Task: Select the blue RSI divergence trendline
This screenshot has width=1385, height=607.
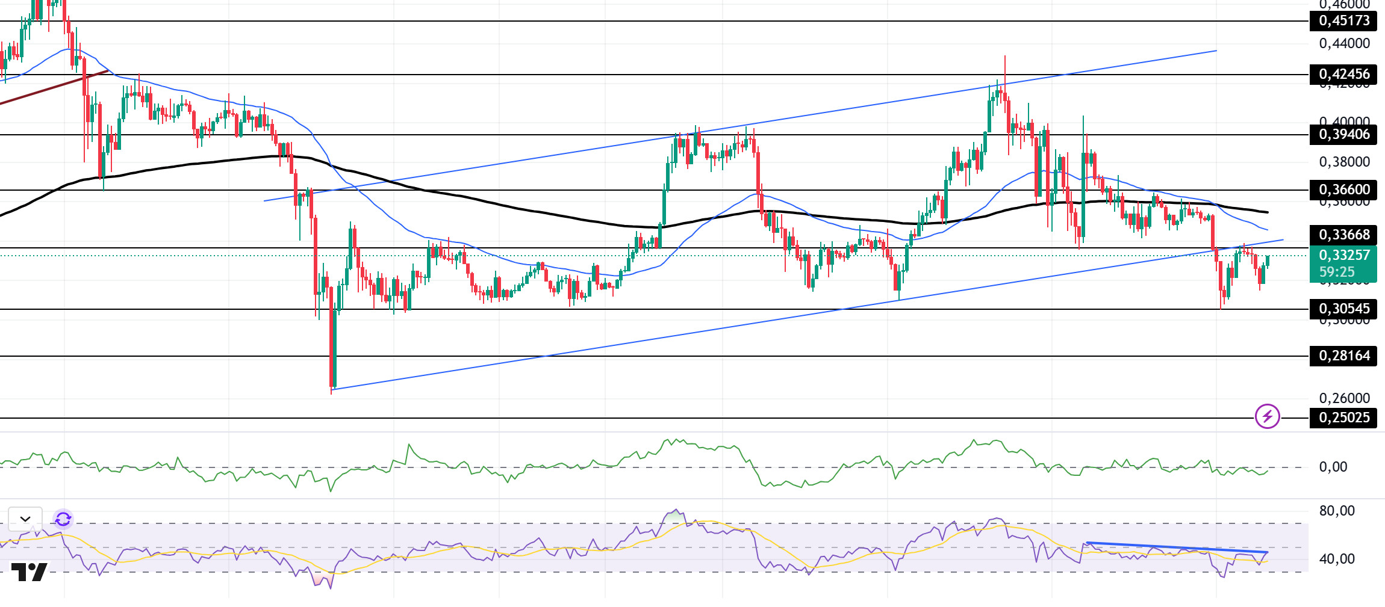Action: pyautogui.click(x=1177, y=547)
